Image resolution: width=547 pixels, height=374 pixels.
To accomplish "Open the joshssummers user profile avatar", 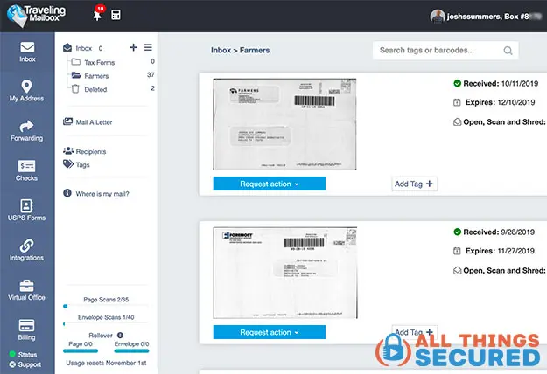I will (x=438, y=17).
